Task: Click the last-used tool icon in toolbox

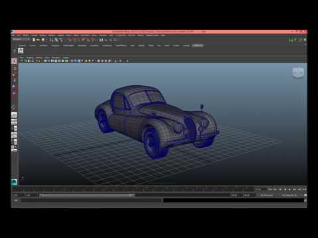Action: click(x=14, y=108)
